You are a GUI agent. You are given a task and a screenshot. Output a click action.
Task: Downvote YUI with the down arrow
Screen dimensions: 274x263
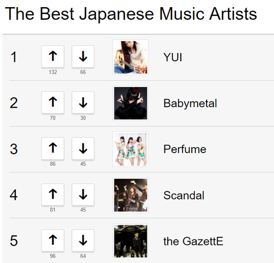coord(83,56)
